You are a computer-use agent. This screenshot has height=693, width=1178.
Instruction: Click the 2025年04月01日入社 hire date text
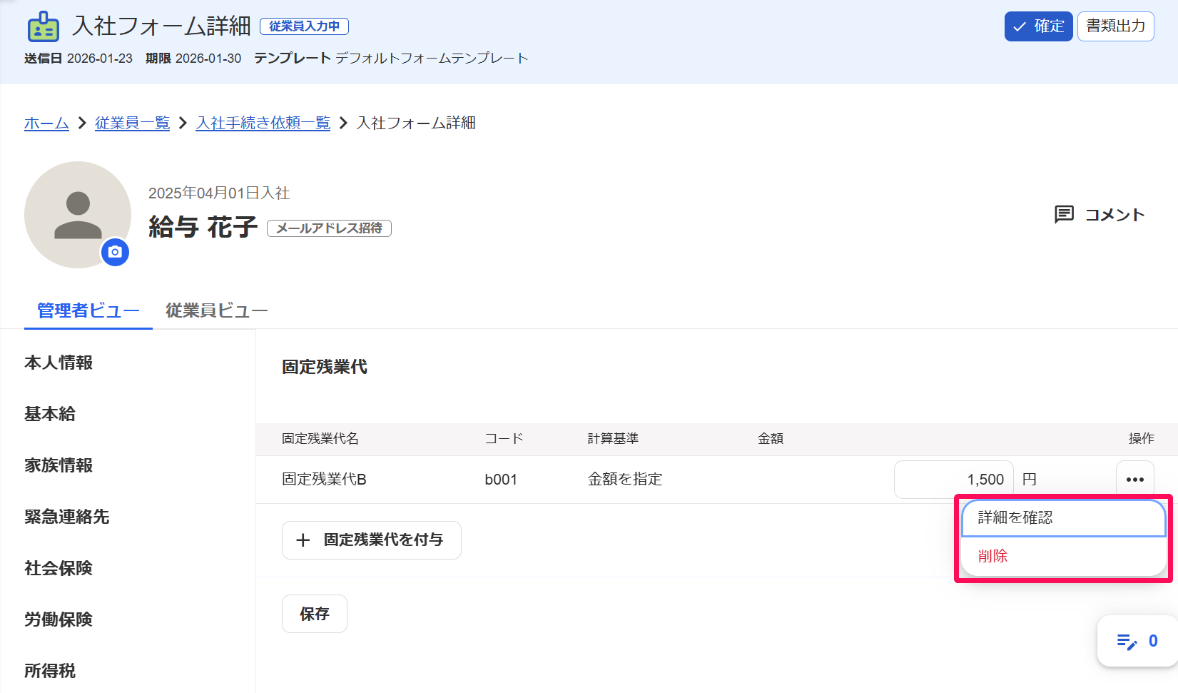pos(219,193)
